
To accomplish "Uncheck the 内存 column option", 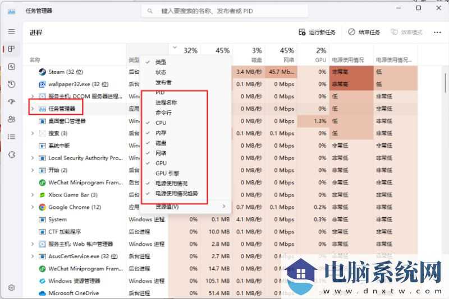I will pos(185,133).
